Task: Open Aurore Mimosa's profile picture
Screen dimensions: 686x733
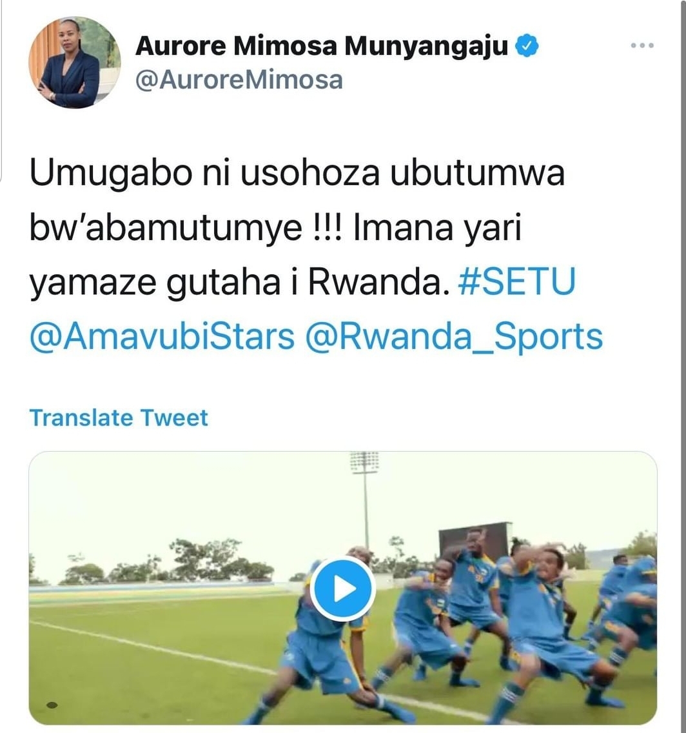Action: (75, 62)
